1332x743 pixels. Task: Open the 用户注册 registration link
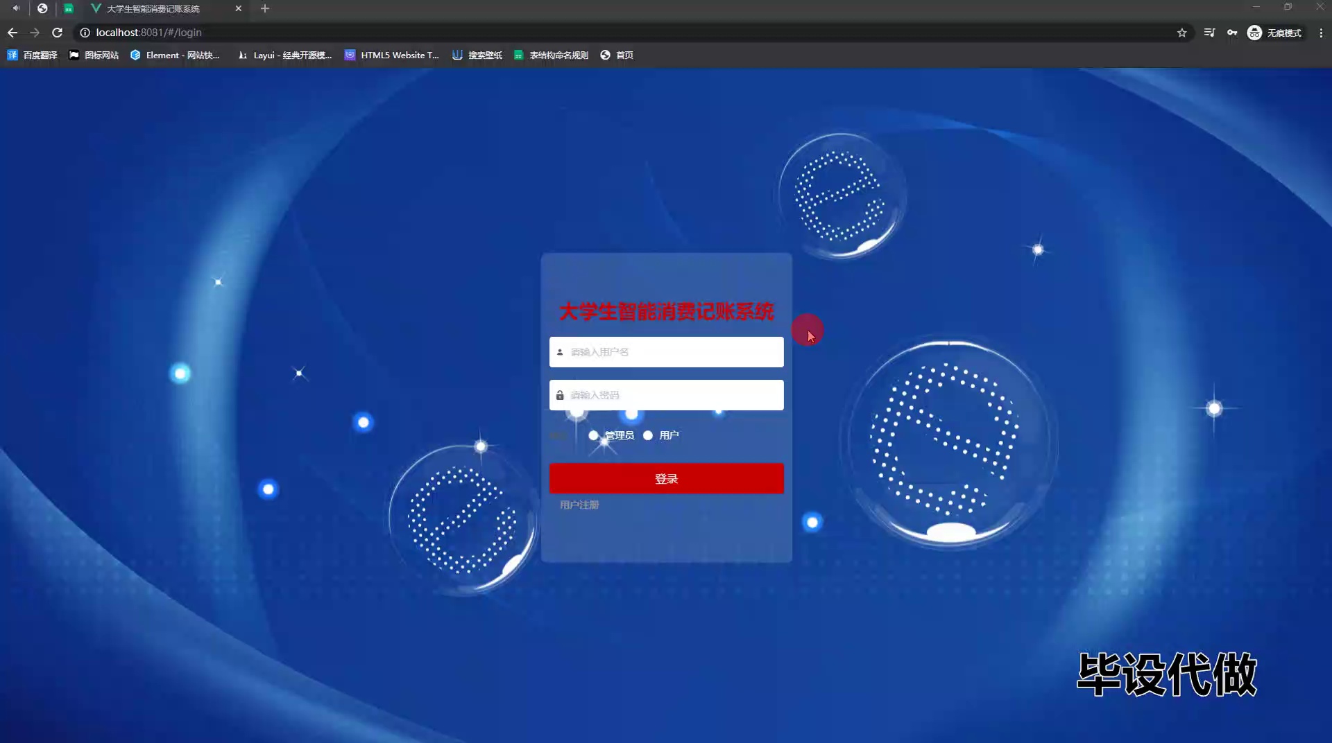pyautogui.click(x=579, y=505)
